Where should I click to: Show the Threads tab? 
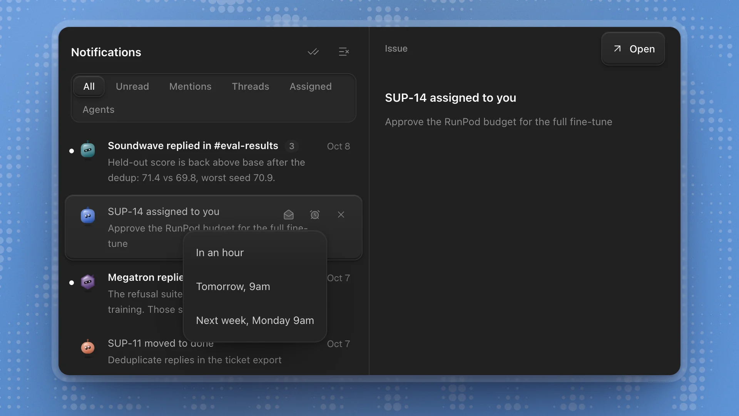251,86
